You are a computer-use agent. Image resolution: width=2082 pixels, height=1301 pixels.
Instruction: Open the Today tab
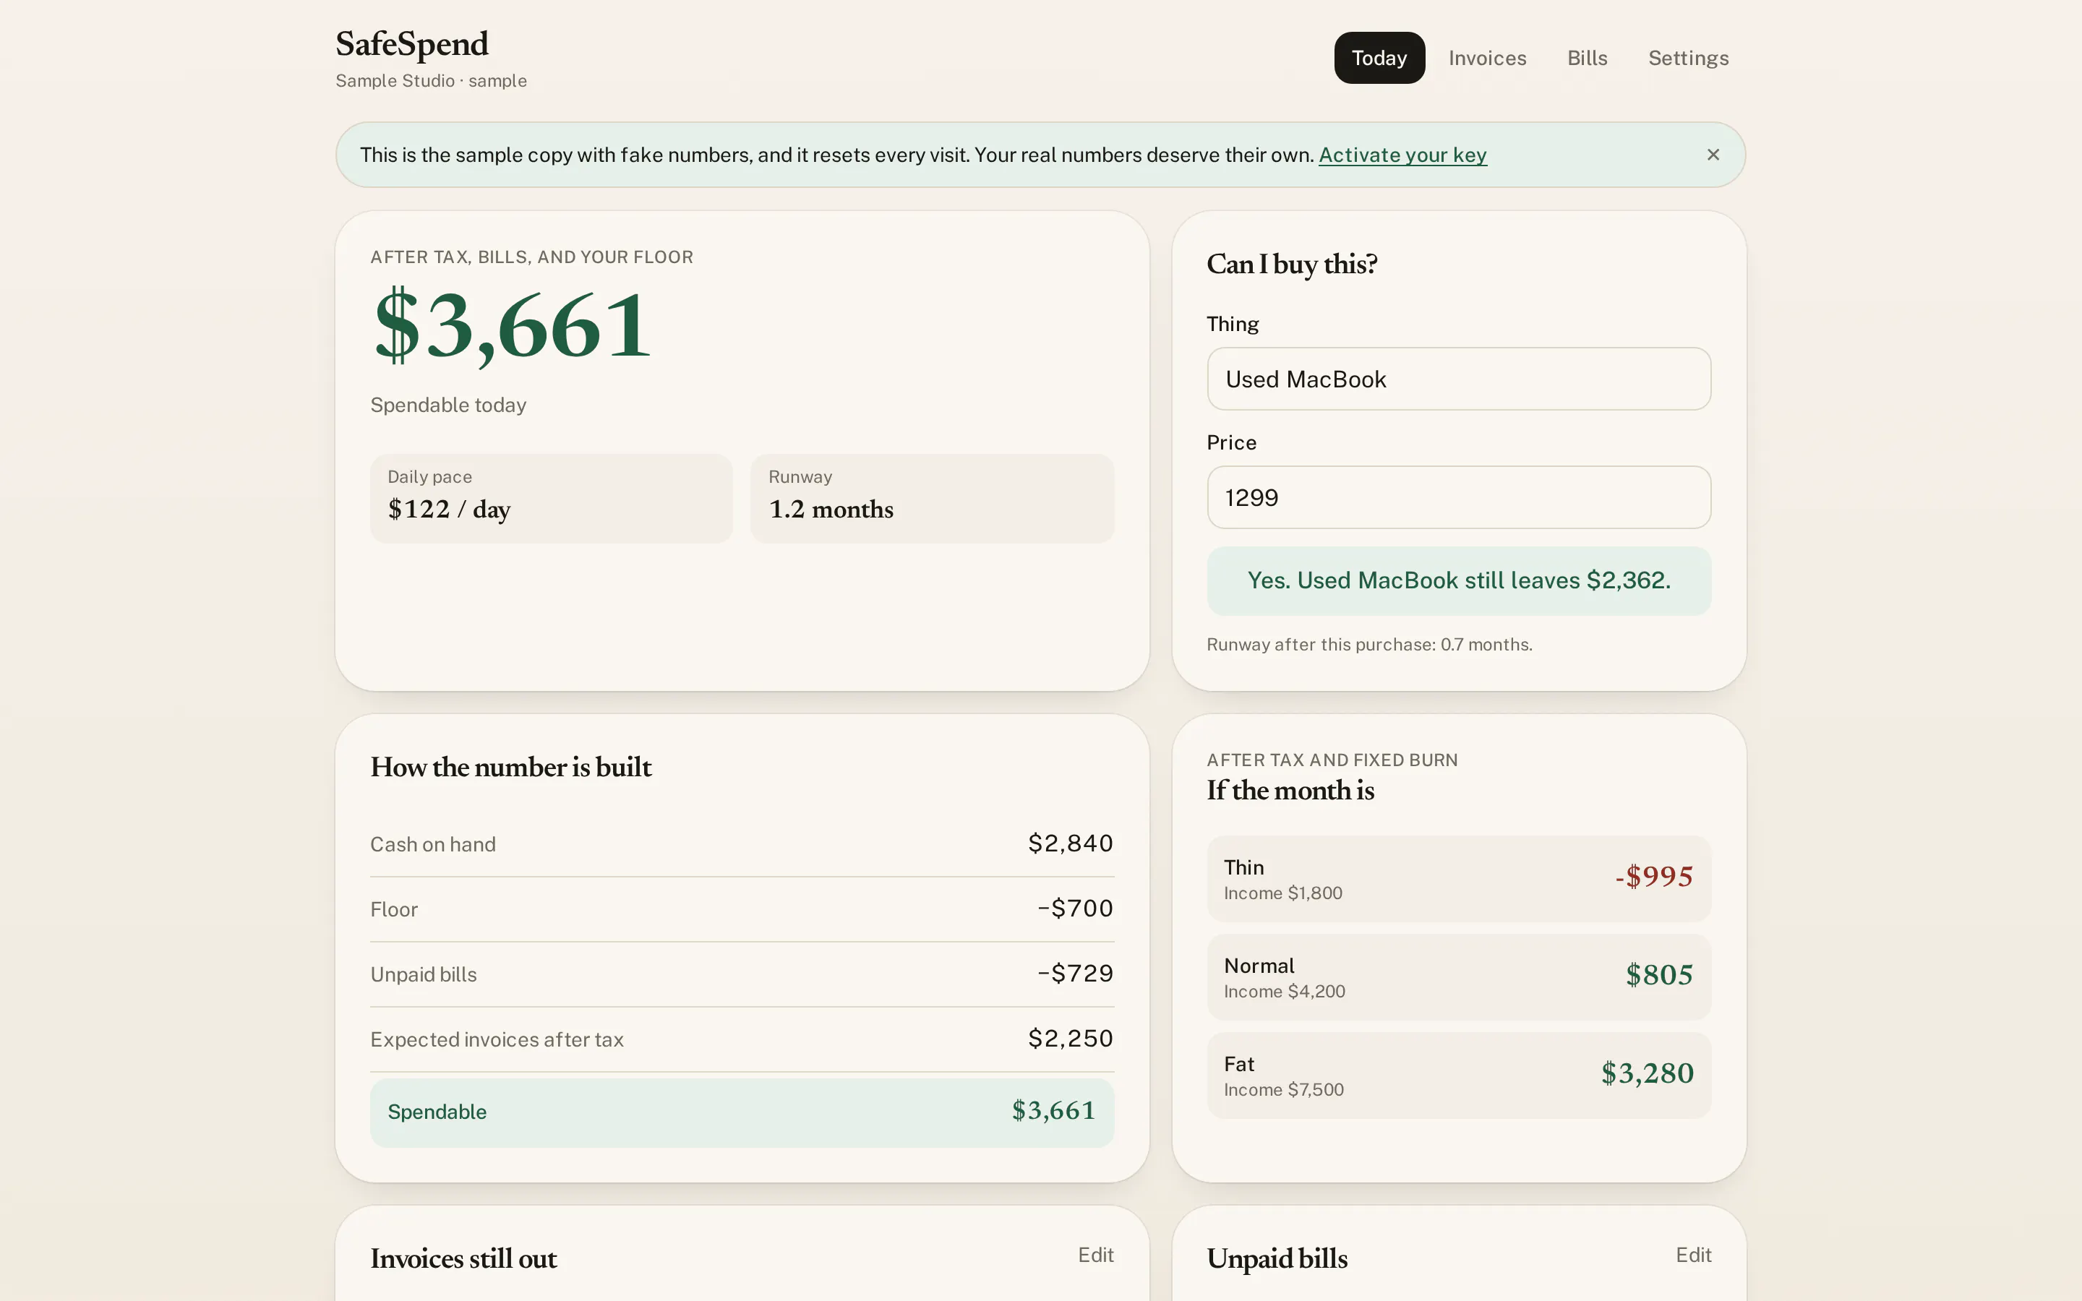point(1379,58)
